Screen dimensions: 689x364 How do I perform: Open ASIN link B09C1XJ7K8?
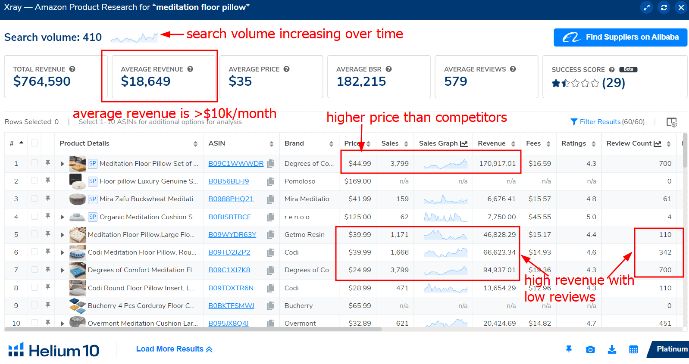(229, 270)
